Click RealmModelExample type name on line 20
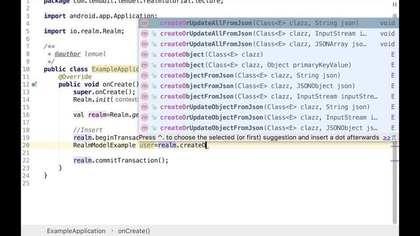This screenshot has width=420, height=236. (104, 146)
